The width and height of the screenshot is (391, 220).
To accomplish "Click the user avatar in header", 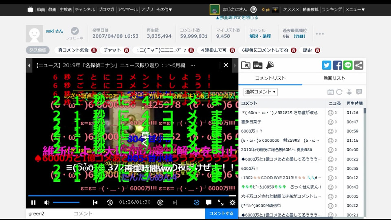I will pyautogui.click(x=215, y=9).
